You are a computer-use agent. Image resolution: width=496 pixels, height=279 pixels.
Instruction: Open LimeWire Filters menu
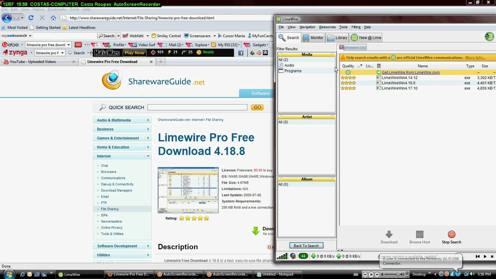[356, 27]
